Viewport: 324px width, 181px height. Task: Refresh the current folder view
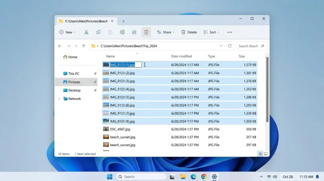coord(230,46)
